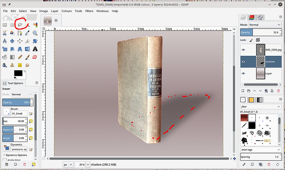The image size is (285, 170).
Task: Select the Heal bandage tool
Action: (20, 65)
